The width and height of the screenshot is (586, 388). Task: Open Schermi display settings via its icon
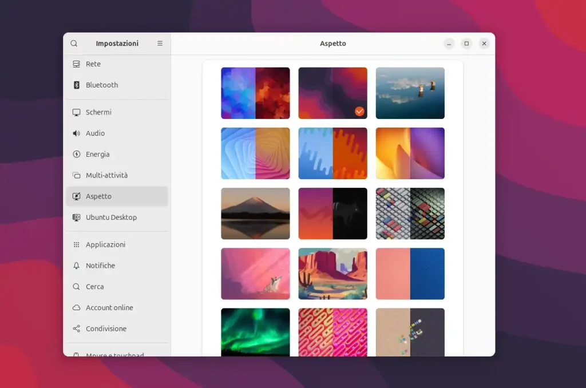tap(76, 112)
